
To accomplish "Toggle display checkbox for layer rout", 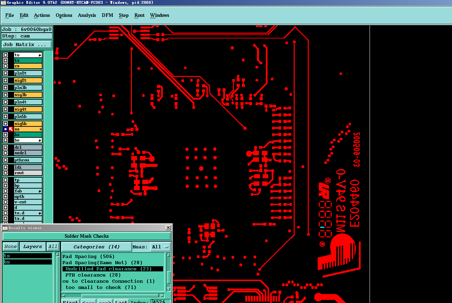I will (5, 173).
